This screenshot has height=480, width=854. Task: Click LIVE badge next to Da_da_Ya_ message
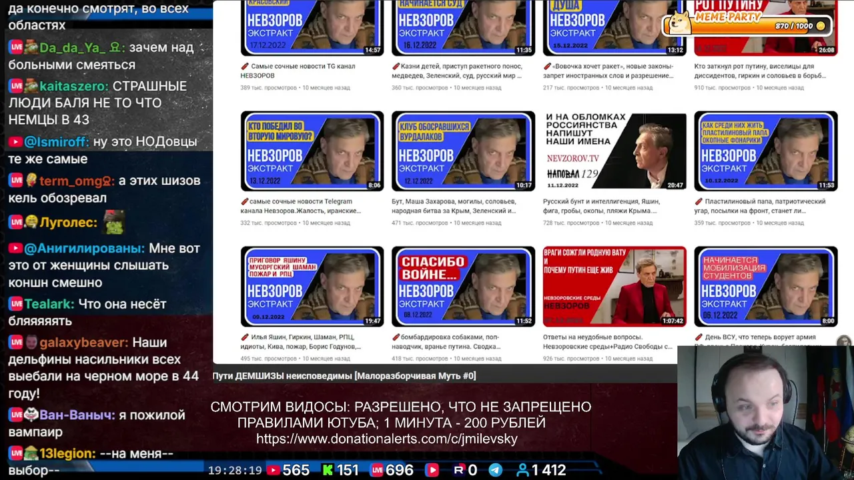coord(16,47)
